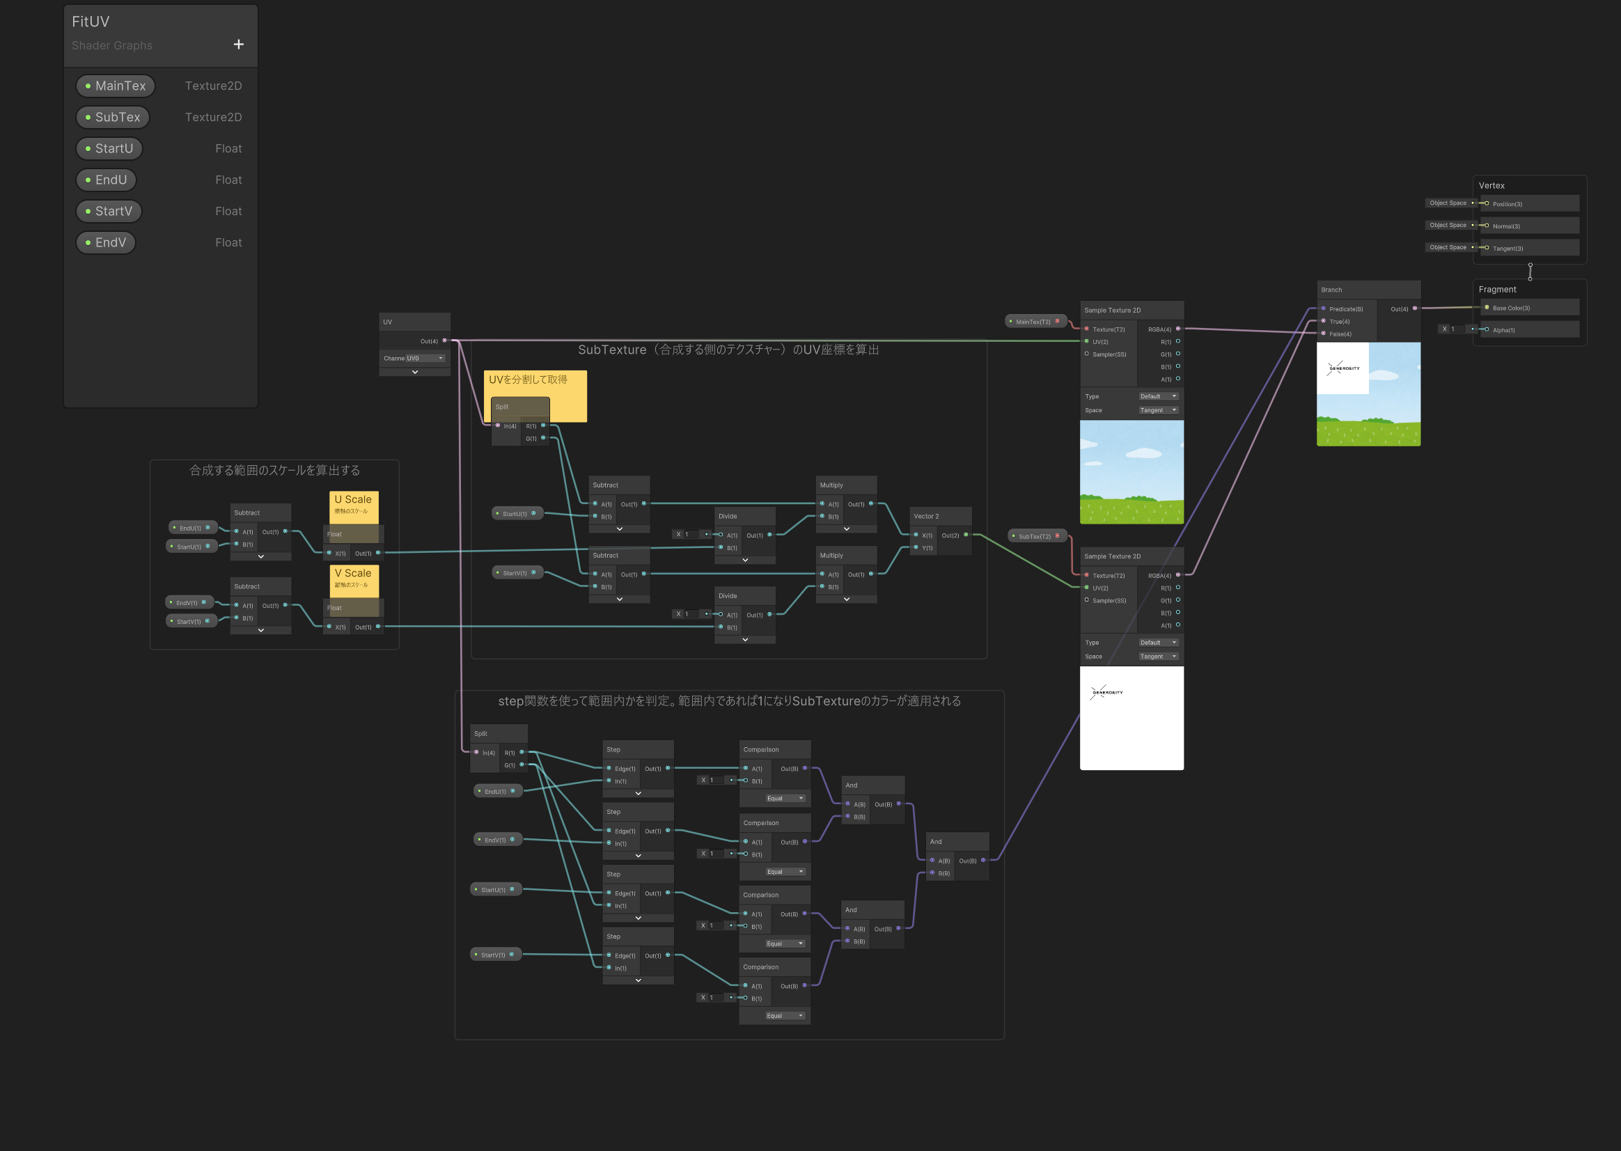Viewport: 1621px width, 1151px height.
Task: Open Object Space dropdown beside Normal(3)
Action: point(1448,226)
